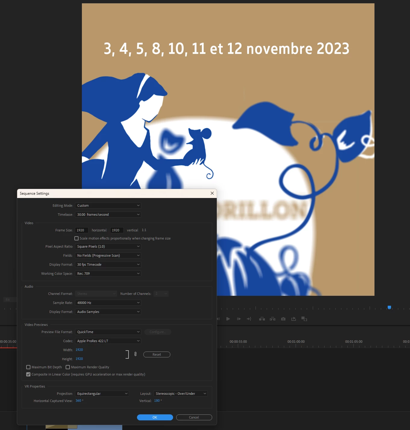Click the Horizontal Captured View 360 value

coord(78,401)
